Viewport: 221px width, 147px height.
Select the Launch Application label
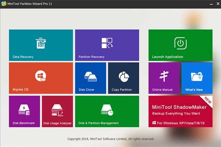click(x=168, y=57)
